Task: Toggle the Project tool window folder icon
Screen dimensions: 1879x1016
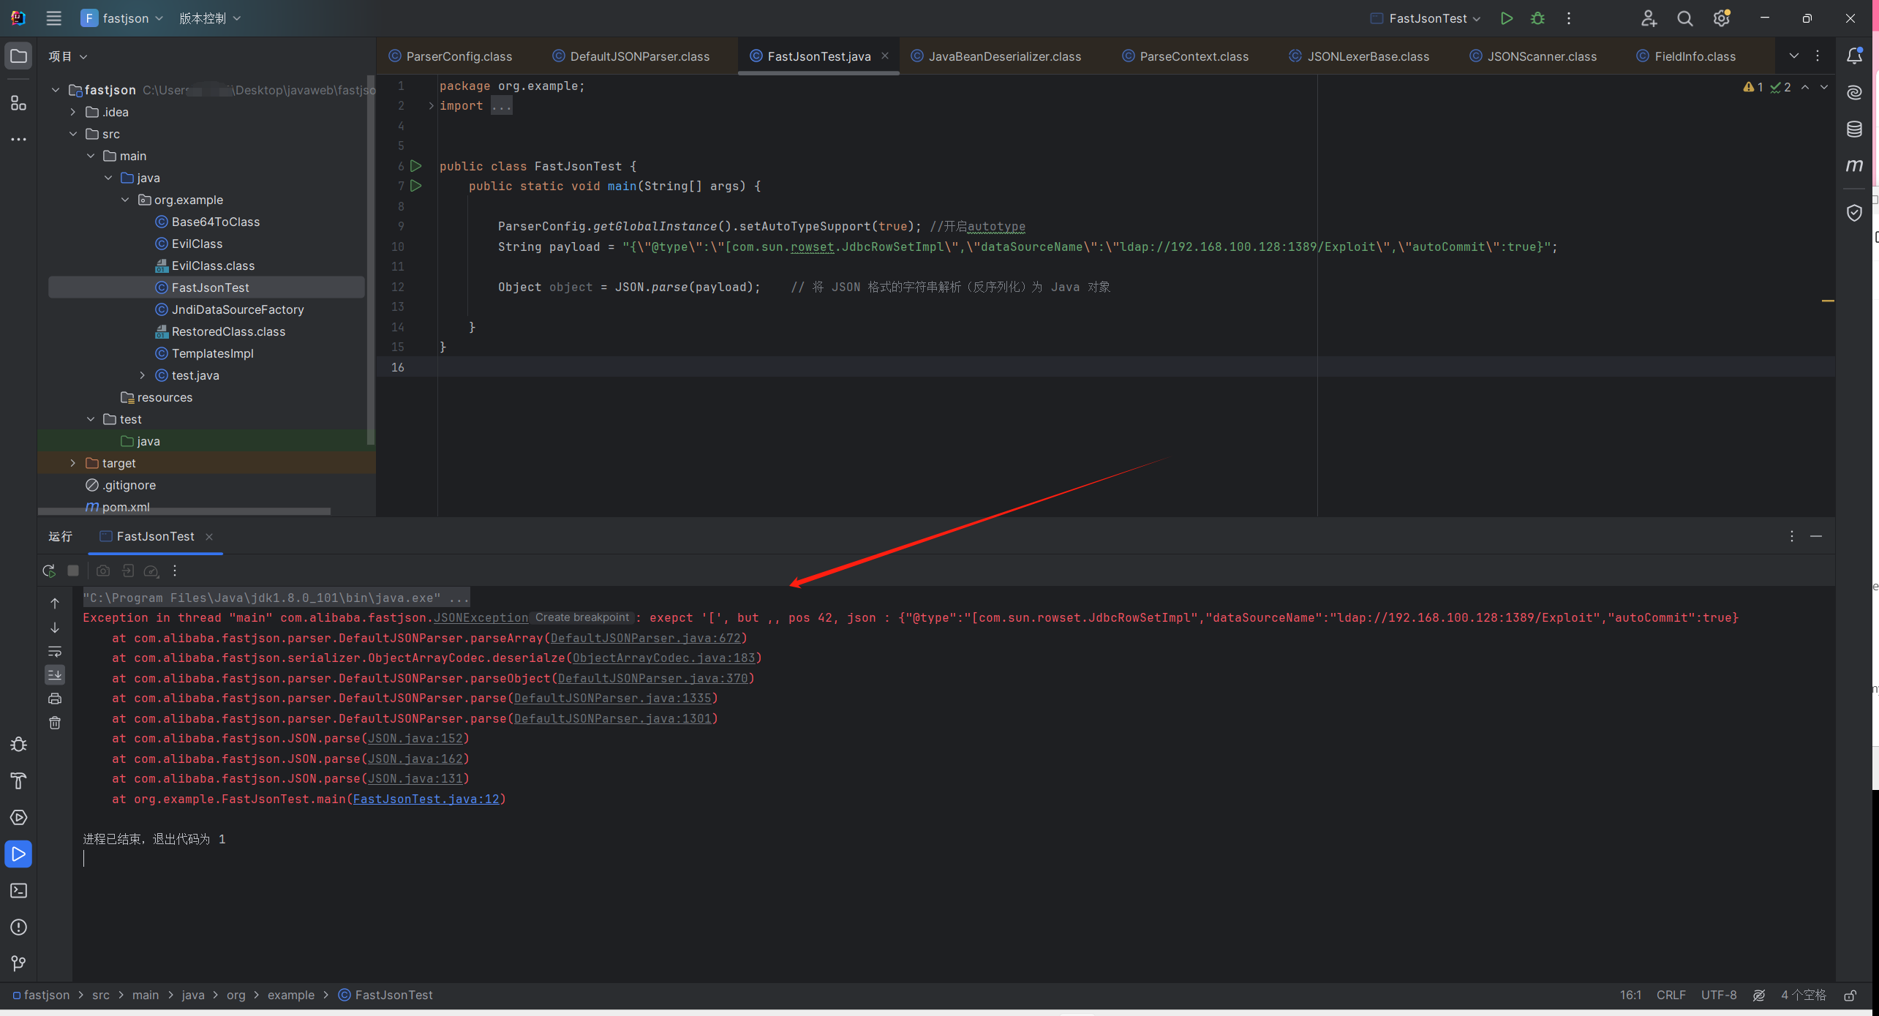Action: click(x=18, y=56)
